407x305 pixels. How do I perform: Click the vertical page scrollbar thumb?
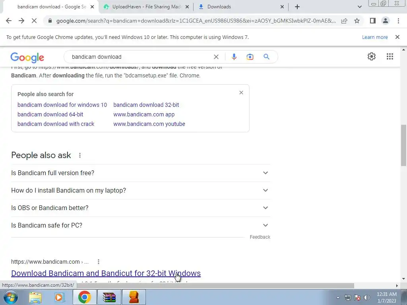403,145
